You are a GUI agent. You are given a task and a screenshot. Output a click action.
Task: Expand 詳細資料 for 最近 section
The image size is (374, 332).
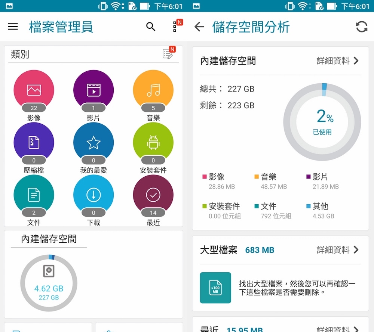tap(338, 329)
